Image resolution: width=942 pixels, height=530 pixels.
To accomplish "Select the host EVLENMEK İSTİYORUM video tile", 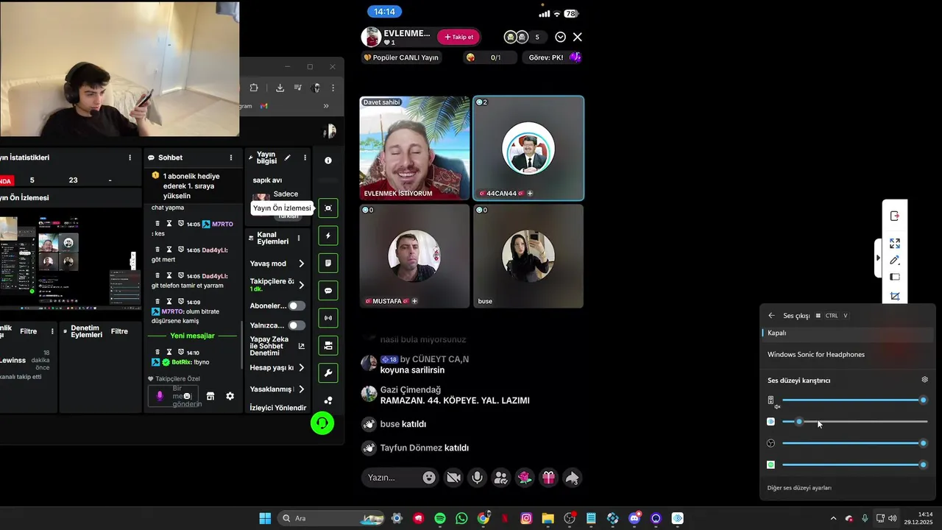I will pyautogui.click(x=414, y=148).
